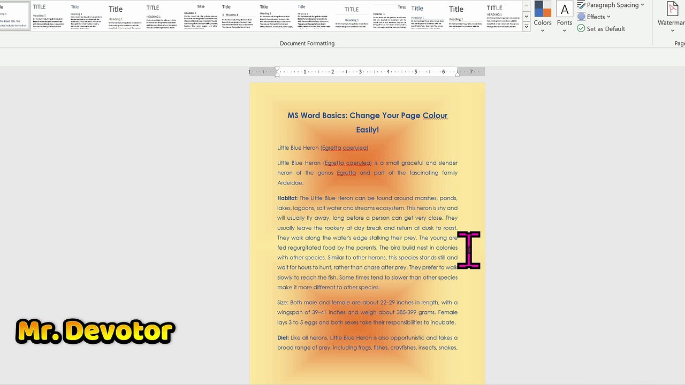The height and width of the screenshot is (385, 685).
Task: Apply the style set with right-aligned TITLE
Action: point(390,16)
